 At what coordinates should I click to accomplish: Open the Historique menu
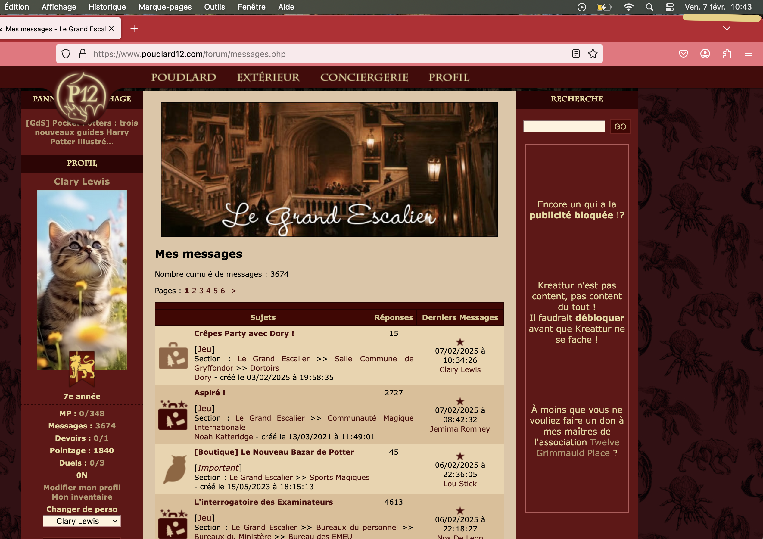(107, 7)
